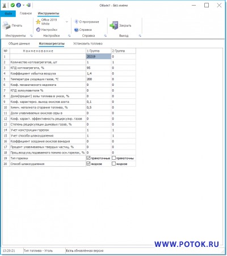This screenshot has height=256, width=227.
Task: Select row Степень рециркуляции дымовых газов
Action: tap(48, 125)
